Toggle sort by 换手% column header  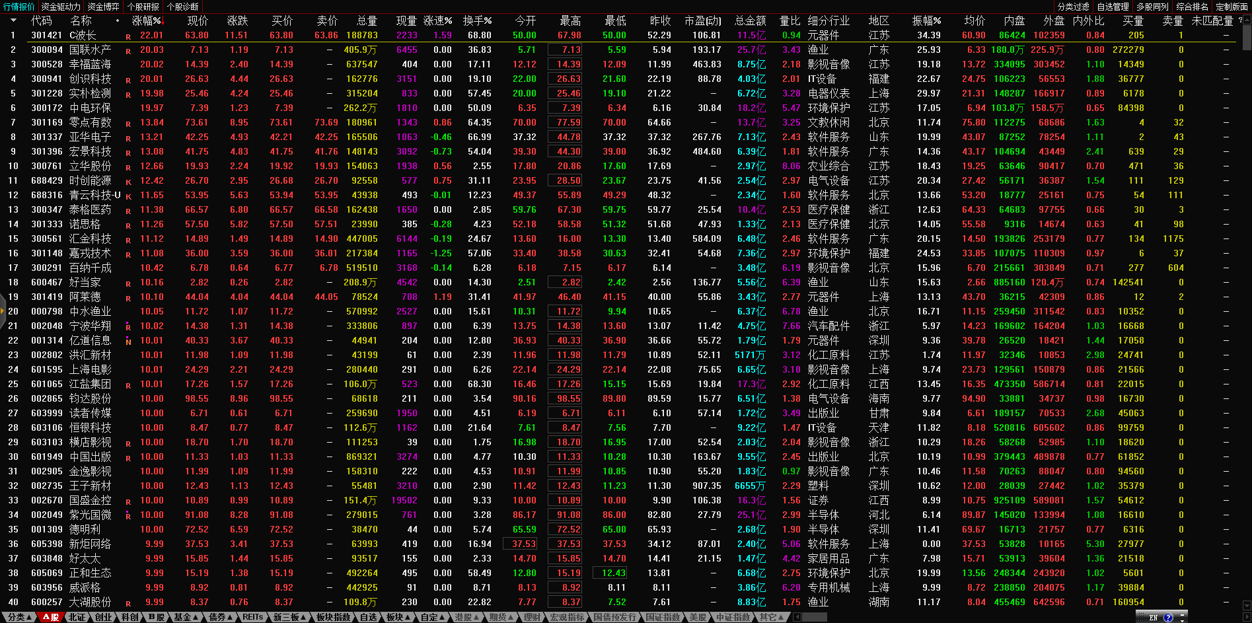pos(477,20)
